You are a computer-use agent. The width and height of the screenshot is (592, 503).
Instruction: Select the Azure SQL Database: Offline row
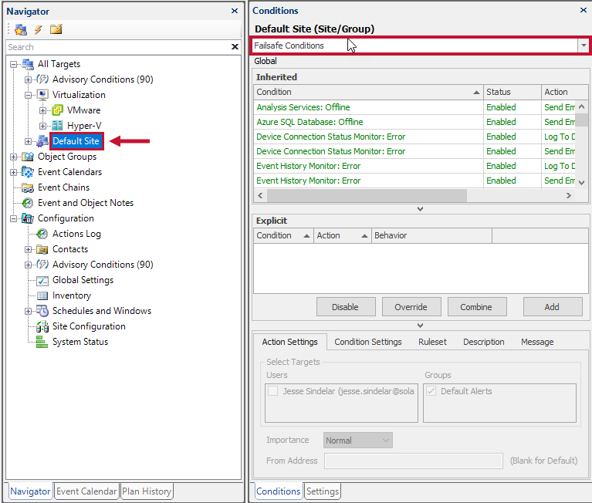click(x=415, y=122)
